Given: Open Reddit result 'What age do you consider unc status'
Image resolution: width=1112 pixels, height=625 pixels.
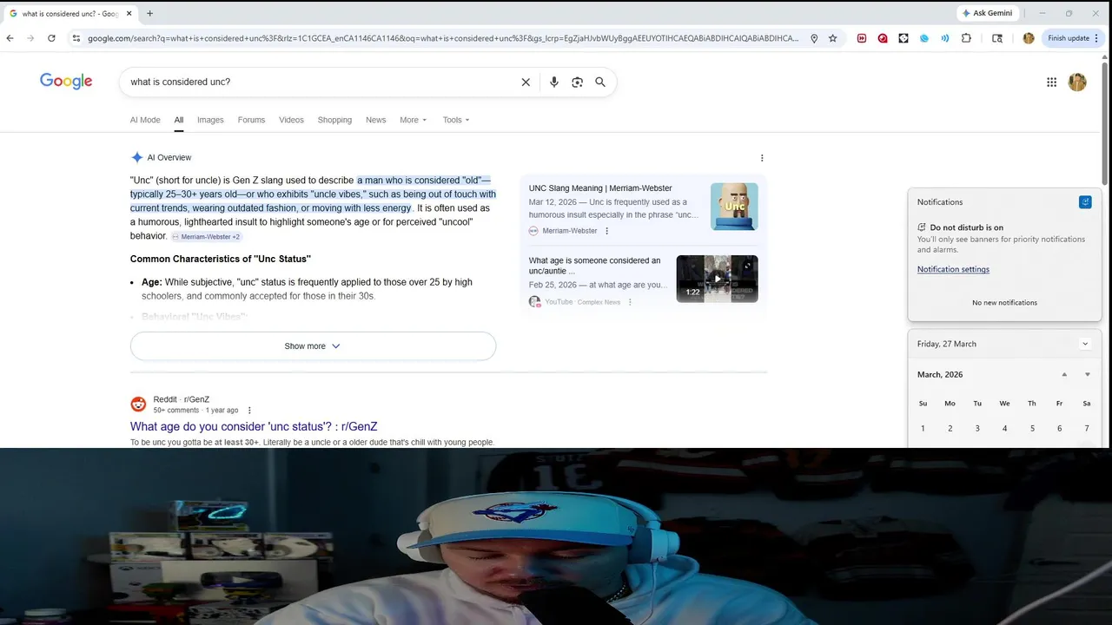Looking at the screenshot, I should point(254,426).
